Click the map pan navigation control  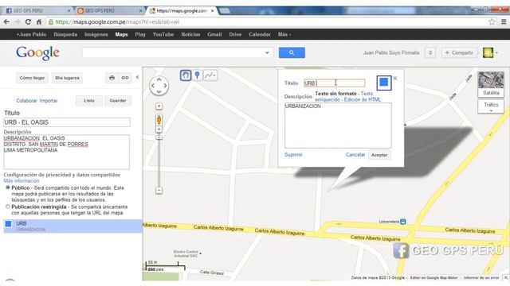159,86
